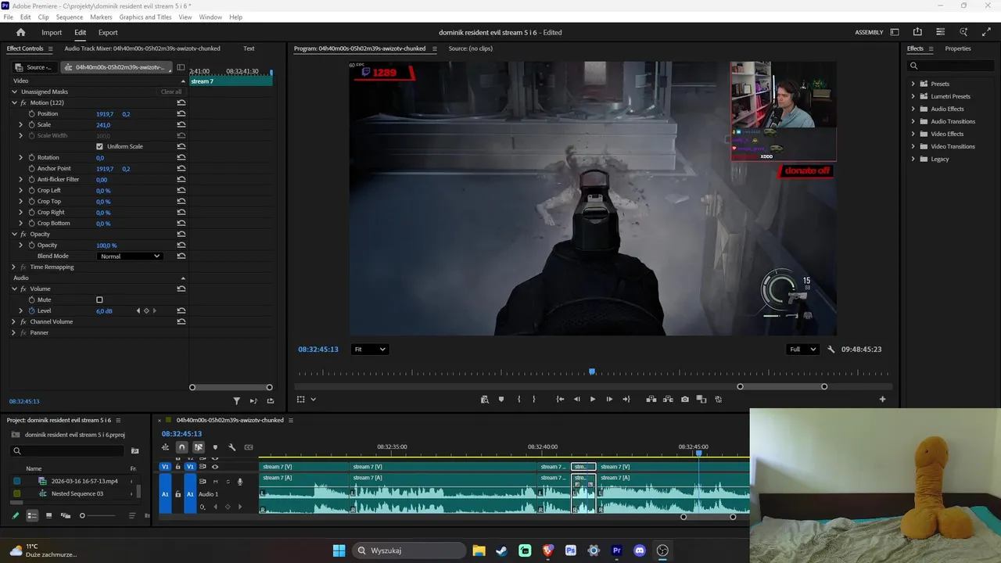
Task: Click the Export workspace button
Action: pyautogui.click(x=108, y=33)
